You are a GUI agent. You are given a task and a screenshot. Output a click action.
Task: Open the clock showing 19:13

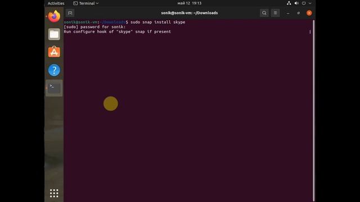190,3
